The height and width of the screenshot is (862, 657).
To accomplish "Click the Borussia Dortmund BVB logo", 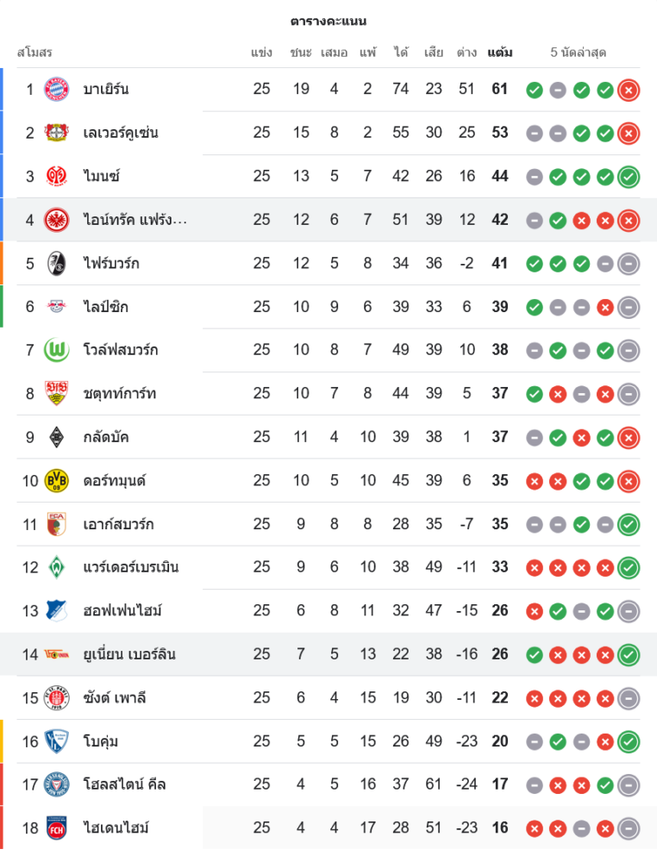I will point(57,480).
